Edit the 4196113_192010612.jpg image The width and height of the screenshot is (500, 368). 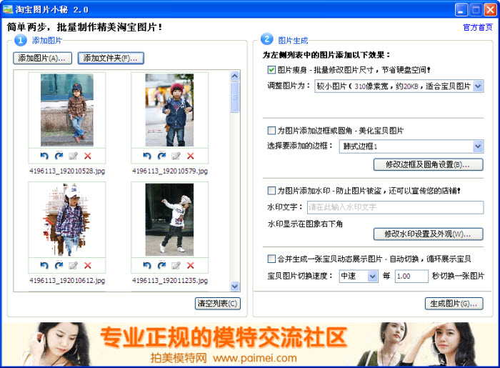(73, 265)
